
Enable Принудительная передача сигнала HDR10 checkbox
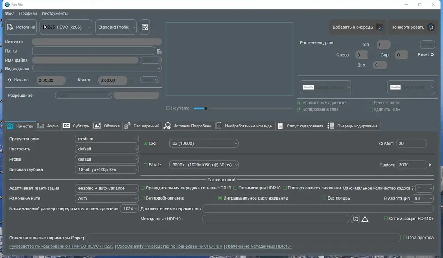[x=143, y=188]
